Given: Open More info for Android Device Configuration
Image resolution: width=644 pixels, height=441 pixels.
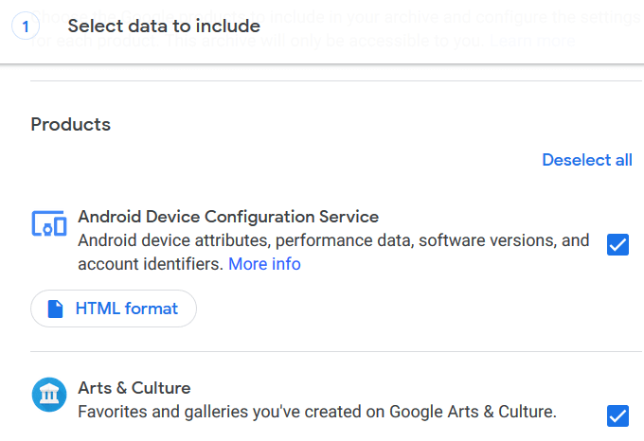Looking at the screenshot, I should (x=264, y=264).
